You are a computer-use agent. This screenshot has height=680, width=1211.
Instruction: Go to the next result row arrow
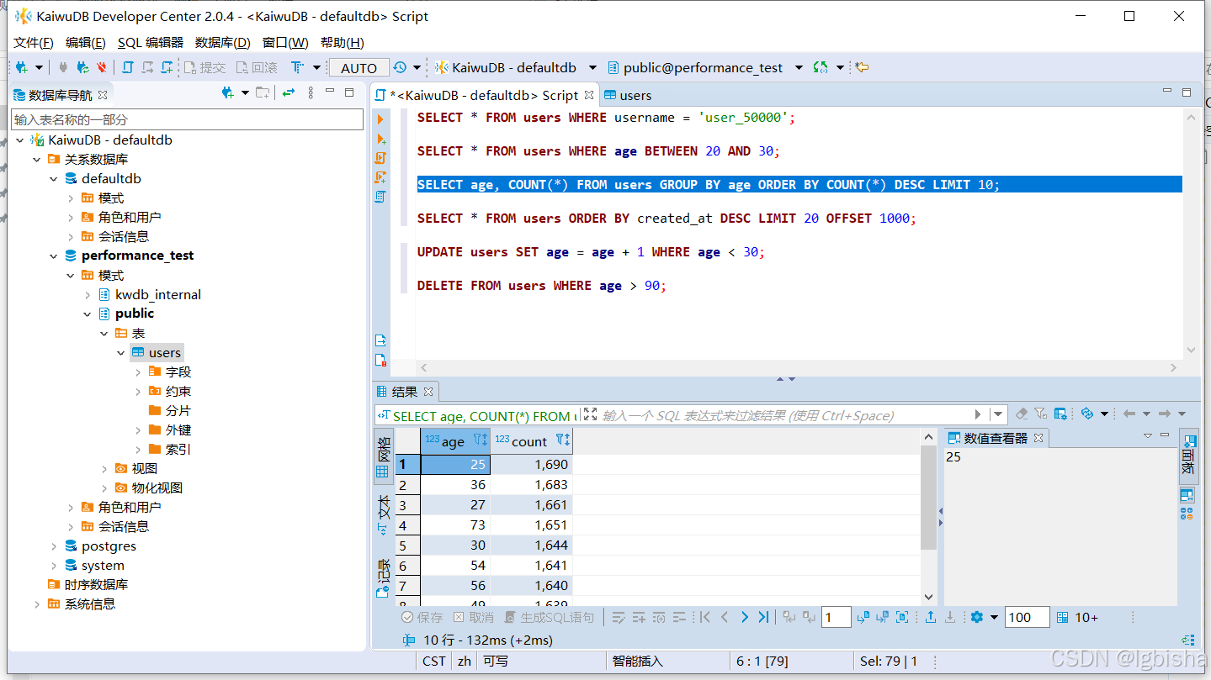745,617
